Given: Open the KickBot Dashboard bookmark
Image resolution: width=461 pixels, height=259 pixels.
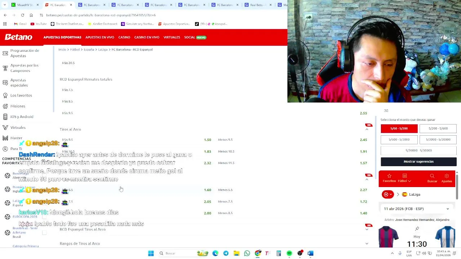Looking at the screenshot, I should click(x=102, y=24).
